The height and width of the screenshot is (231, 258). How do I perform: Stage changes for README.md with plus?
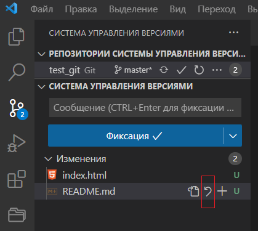coord(222,191)
